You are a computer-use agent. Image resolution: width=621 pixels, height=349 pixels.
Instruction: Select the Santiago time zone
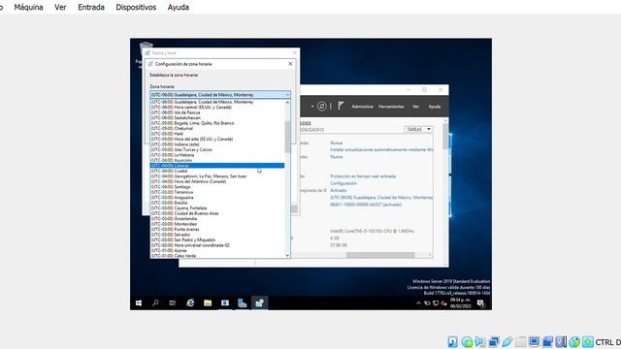click(x=217, y=187)
